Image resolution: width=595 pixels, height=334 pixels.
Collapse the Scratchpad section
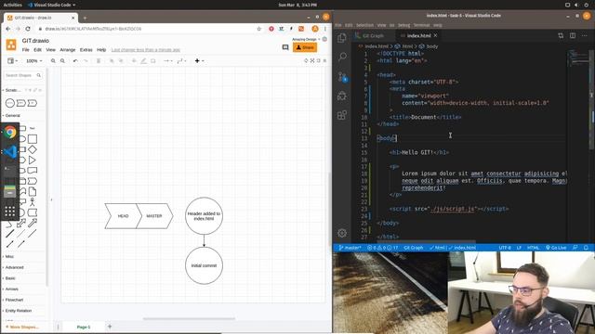click(x=12, y=90)
